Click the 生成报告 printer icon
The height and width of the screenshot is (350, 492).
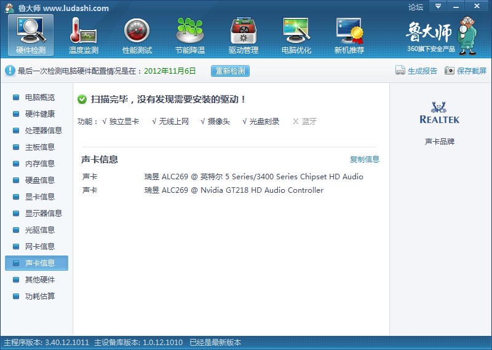400,71
